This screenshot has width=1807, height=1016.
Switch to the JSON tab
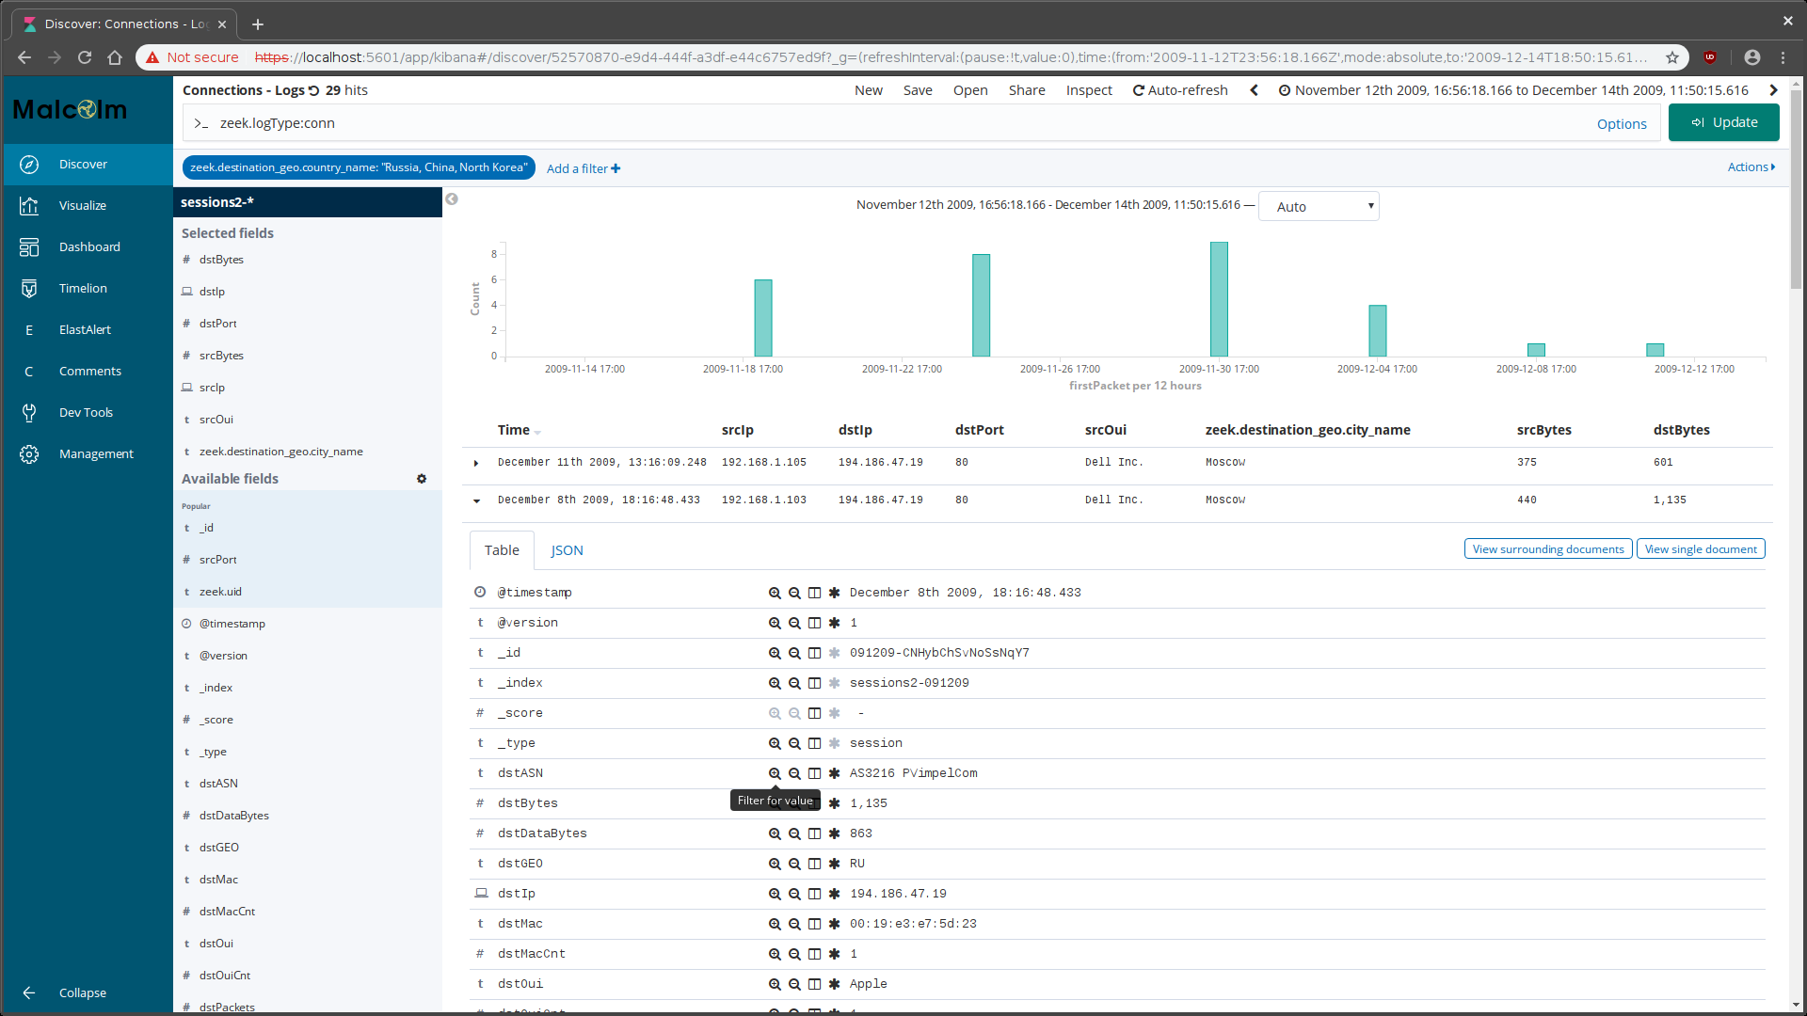(567, 550)
